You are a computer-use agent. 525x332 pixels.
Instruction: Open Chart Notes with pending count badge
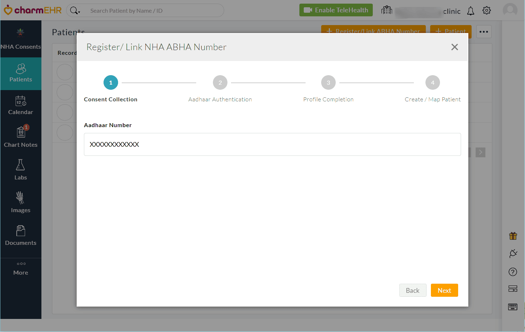[21, 136]
